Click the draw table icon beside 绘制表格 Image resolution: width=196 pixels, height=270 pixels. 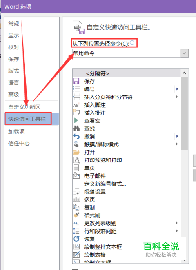[x=76, y=255]
